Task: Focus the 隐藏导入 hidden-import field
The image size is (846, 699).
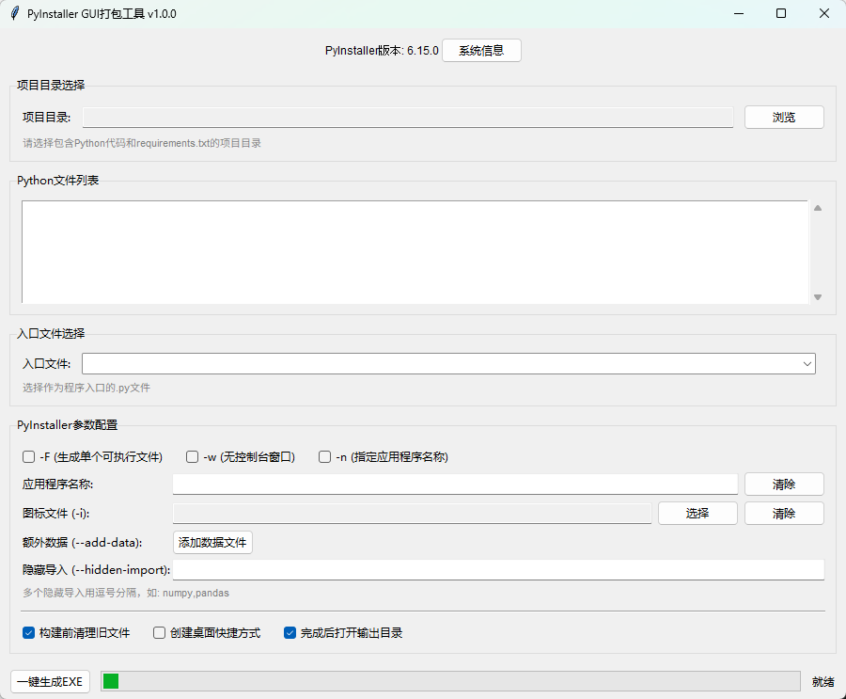Action: tap(498, 570)
